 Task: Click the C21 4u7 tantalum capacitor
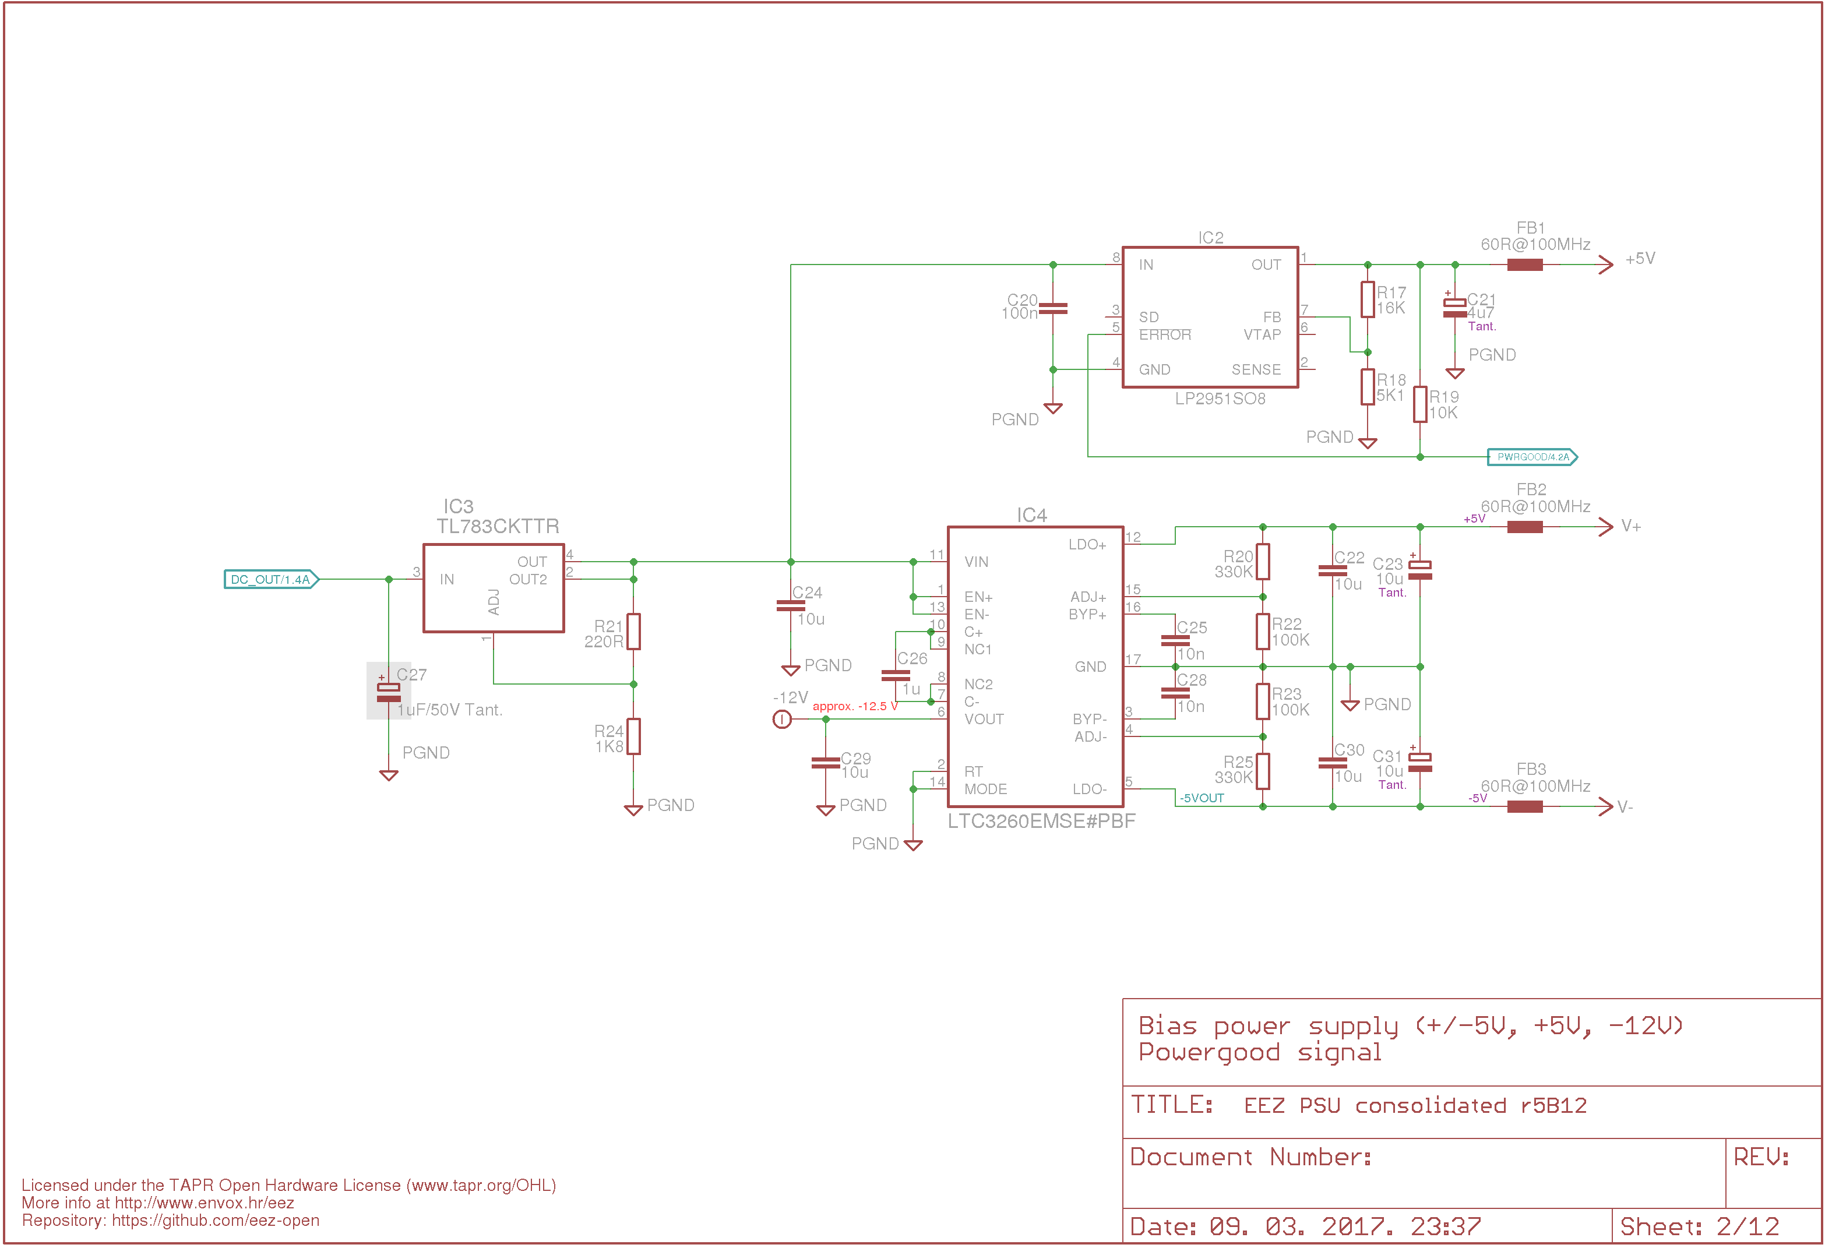click(1454, 308)
